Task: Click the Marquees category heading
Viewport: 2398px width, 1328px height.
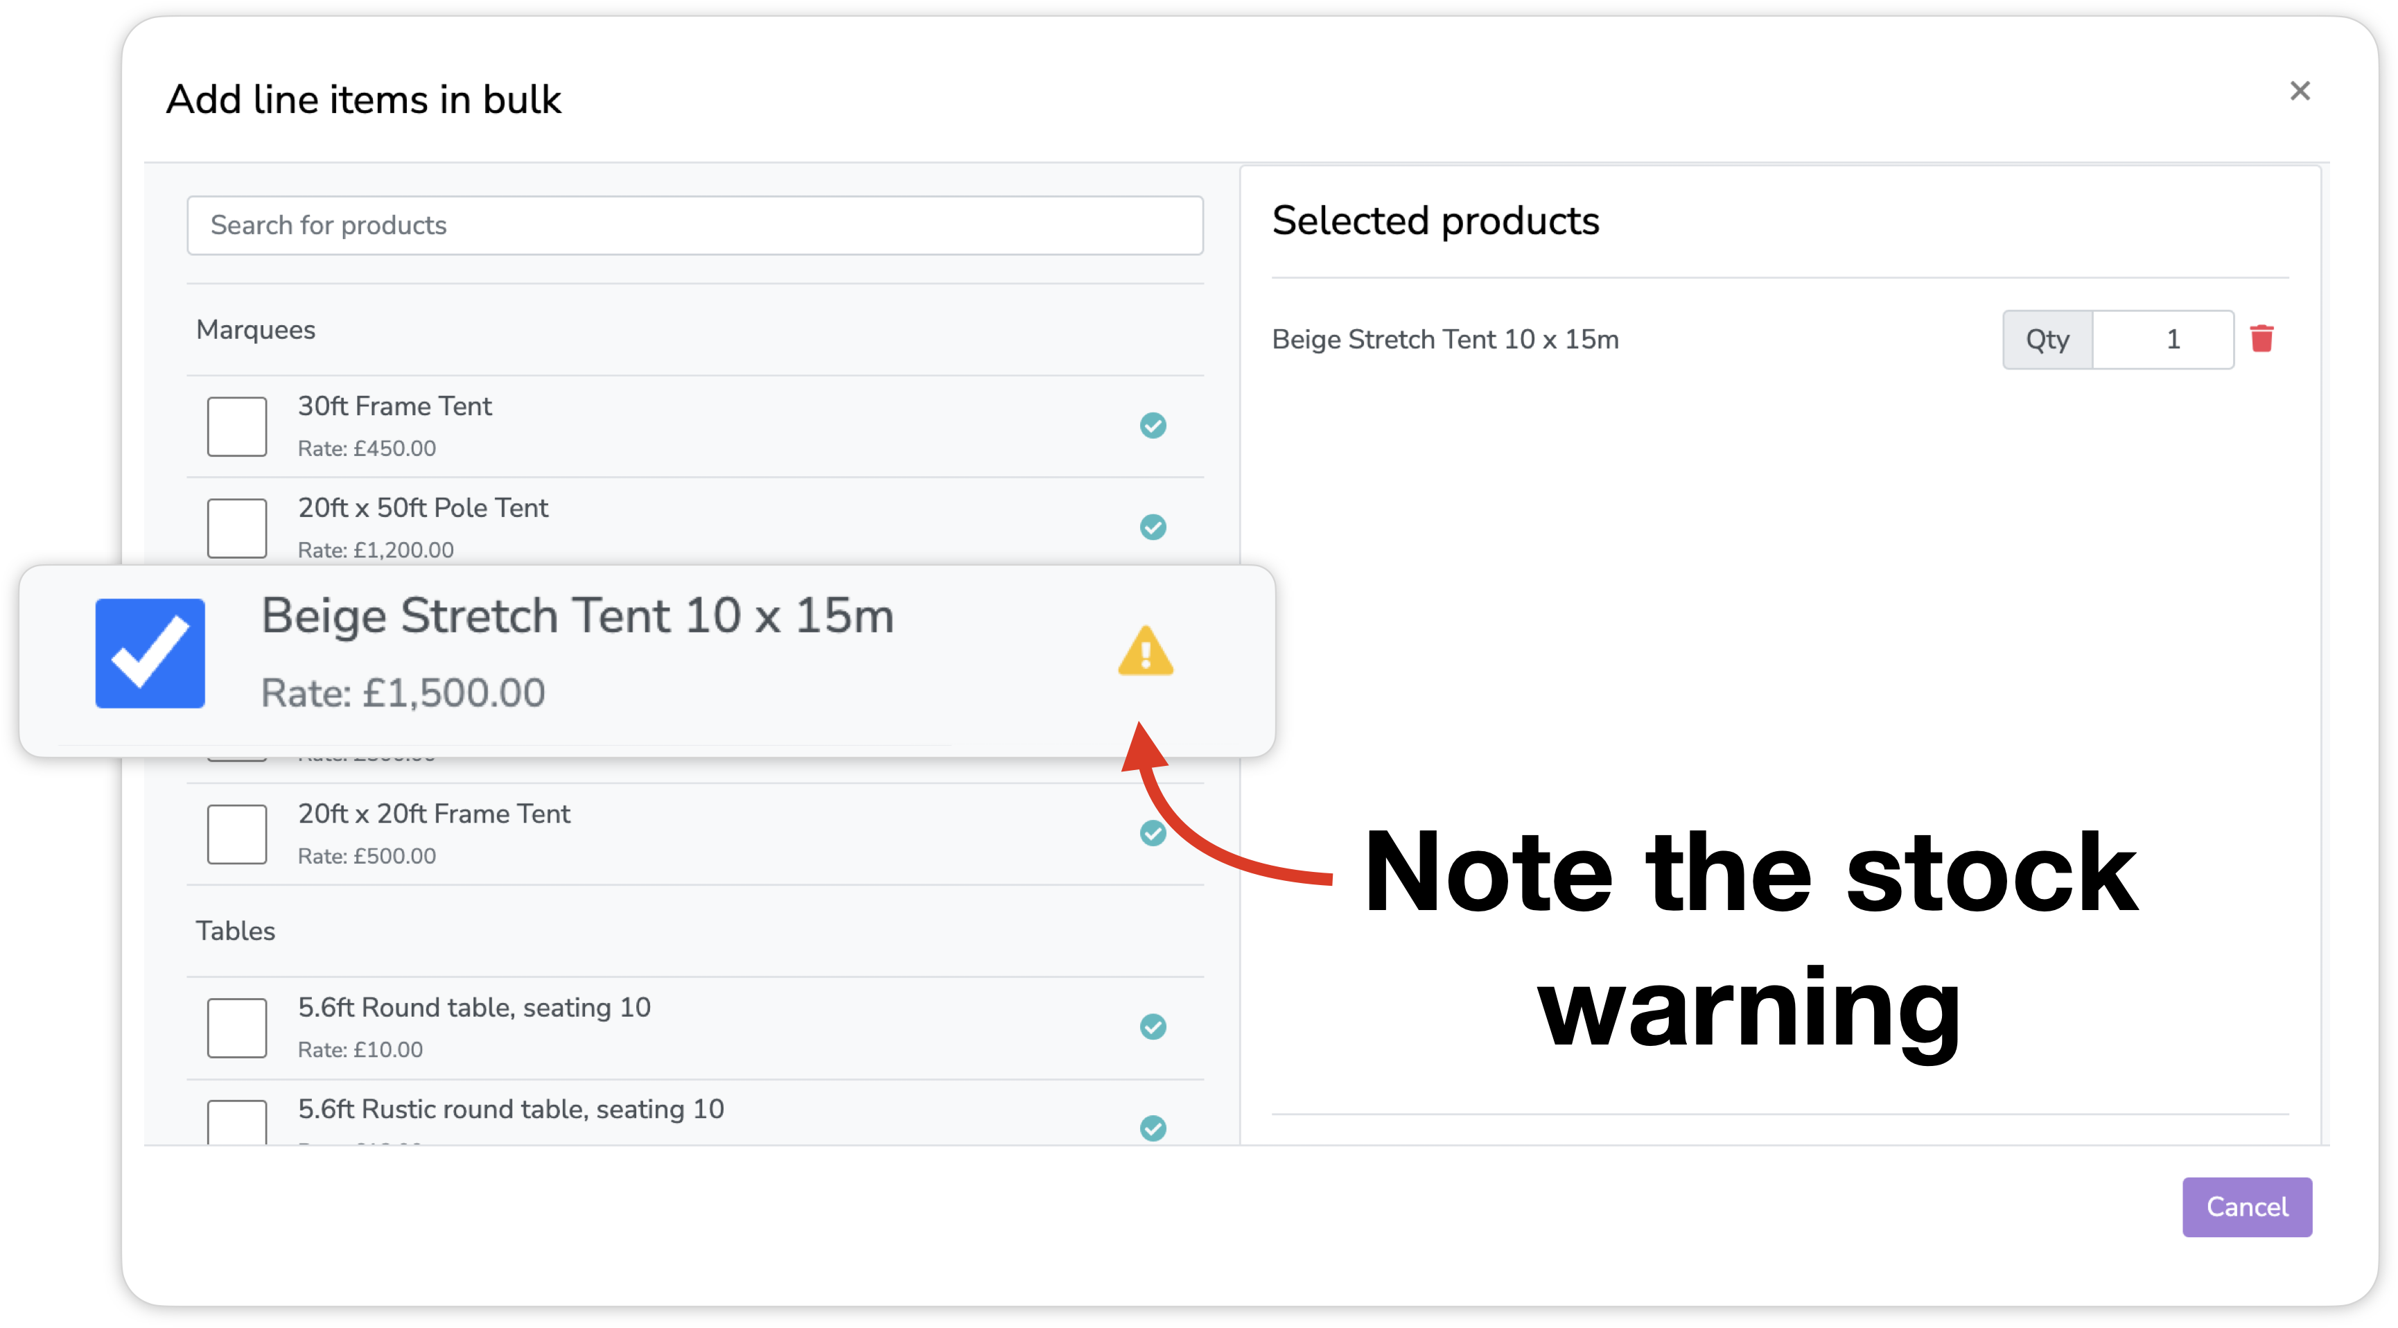Action: pos(256,330)
